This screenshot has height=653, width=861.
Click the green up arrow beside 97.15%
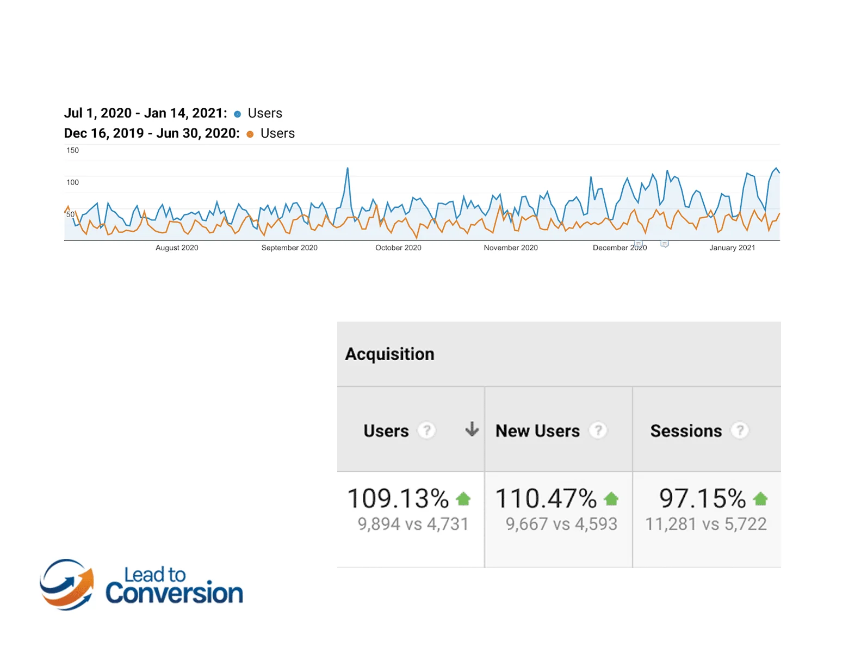[x=760, y=498]
